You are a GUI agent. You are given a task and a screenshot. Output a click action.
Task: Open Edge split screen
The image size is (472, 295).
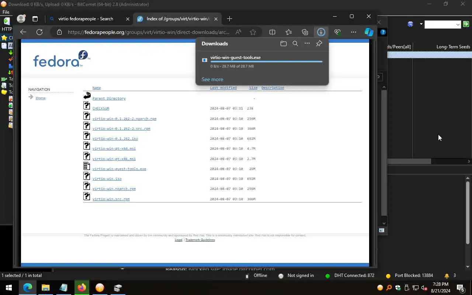273,32
